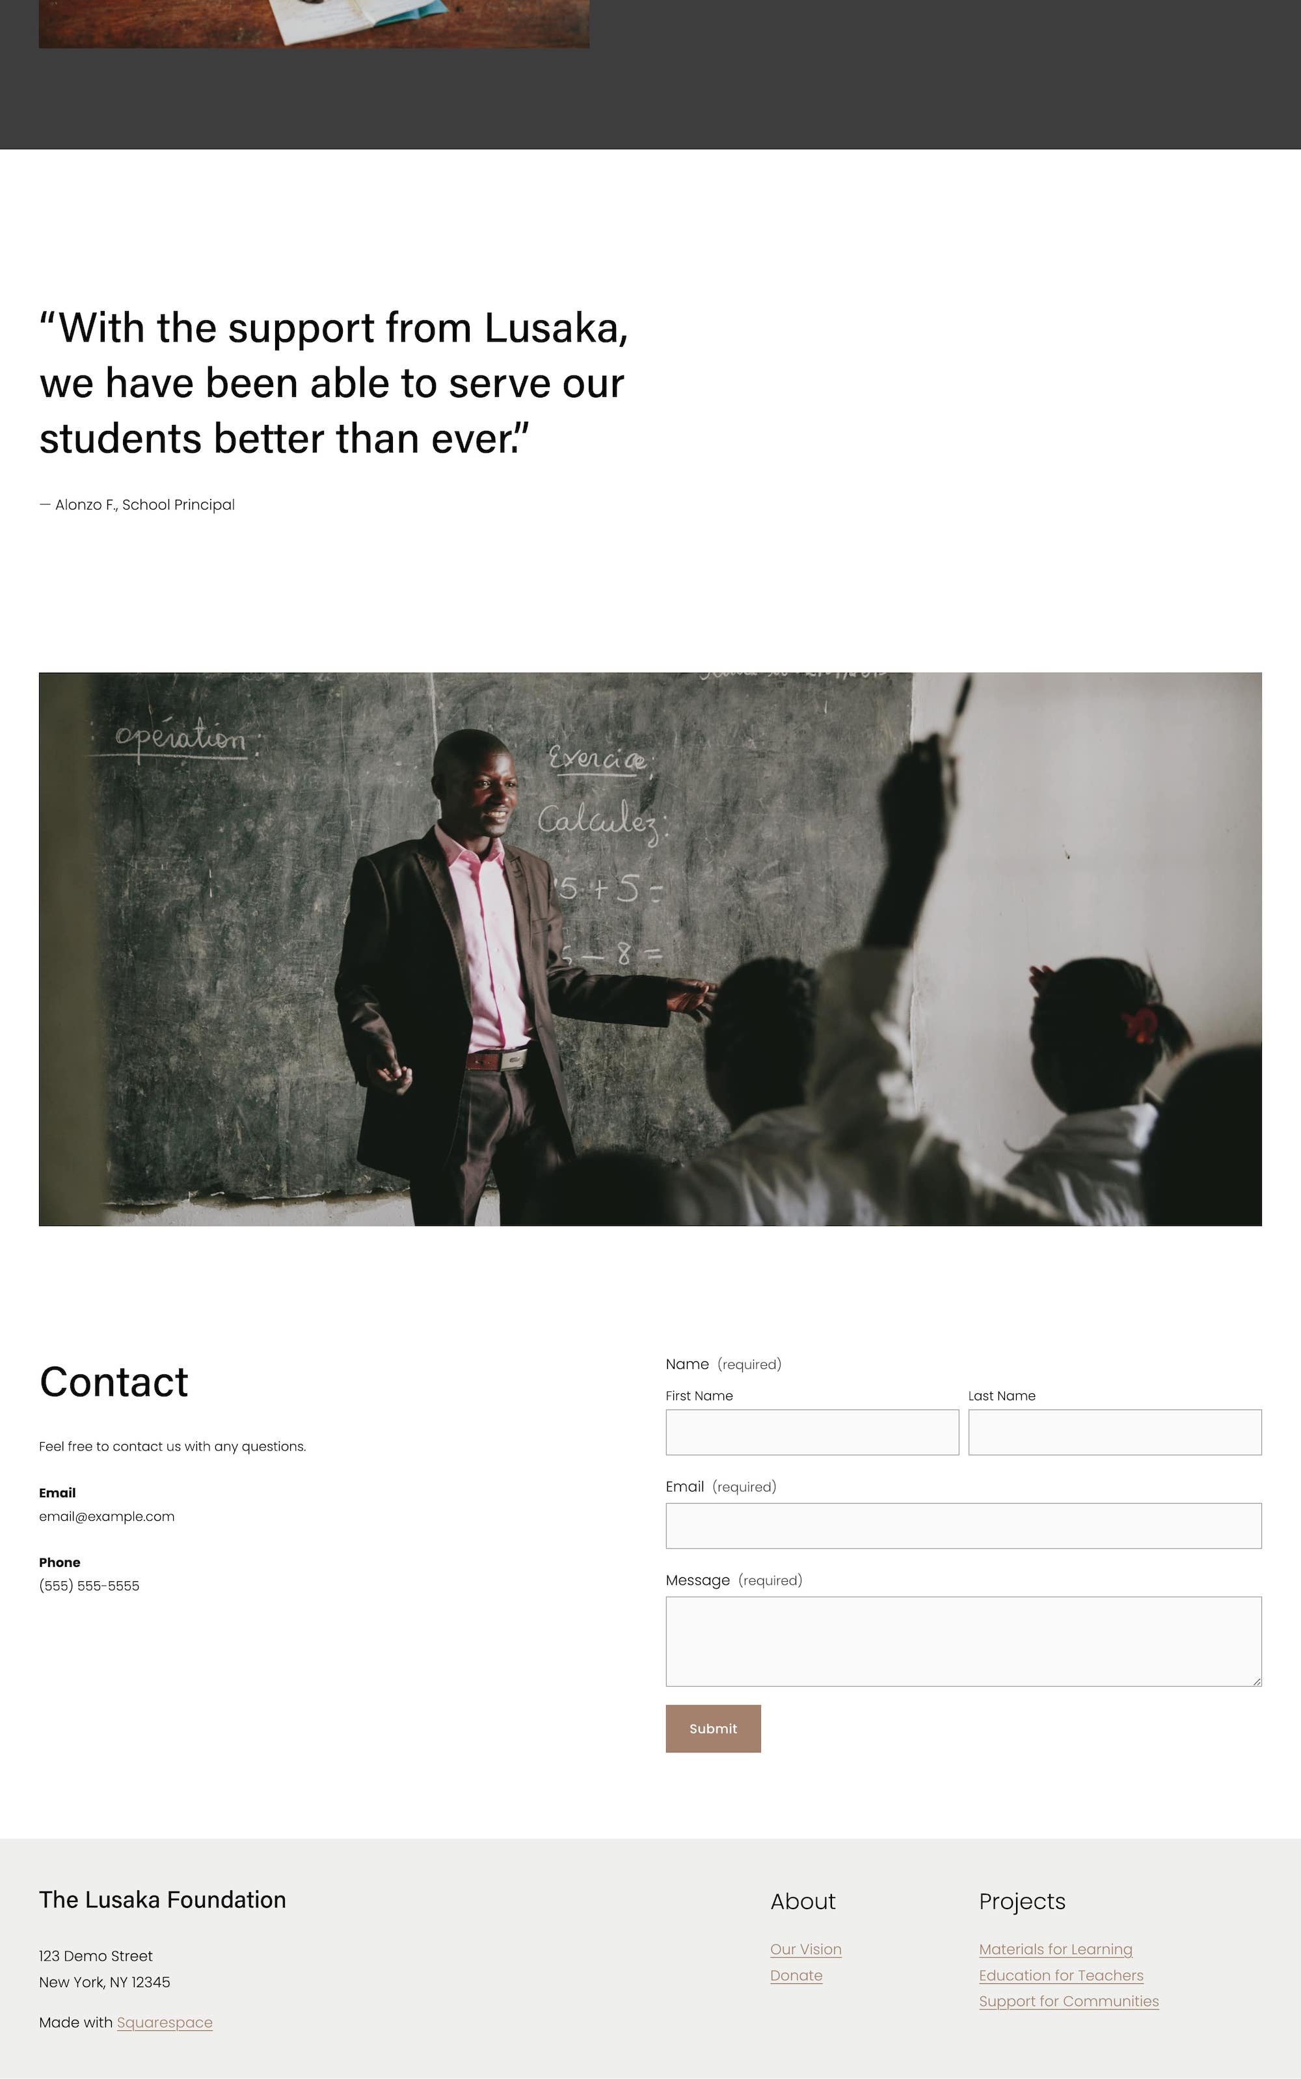Follow the Squarespace link
The height and width of the screenshot is (2079, 1301).
[165, 2022]
